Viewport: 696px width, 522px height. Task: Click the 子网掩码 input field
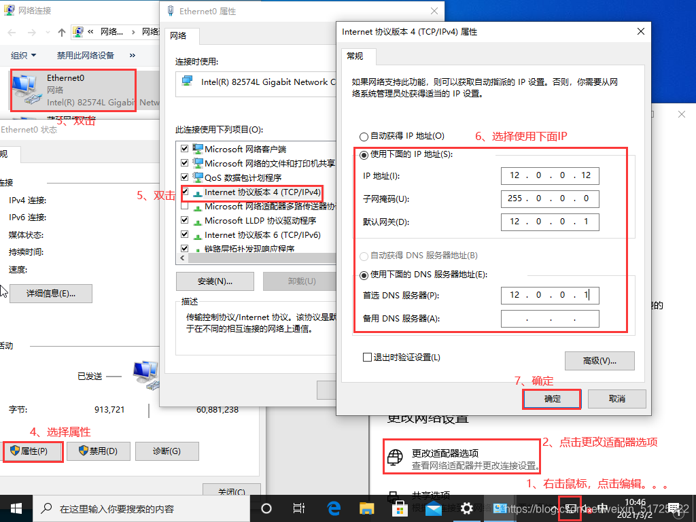coord(550,198)
